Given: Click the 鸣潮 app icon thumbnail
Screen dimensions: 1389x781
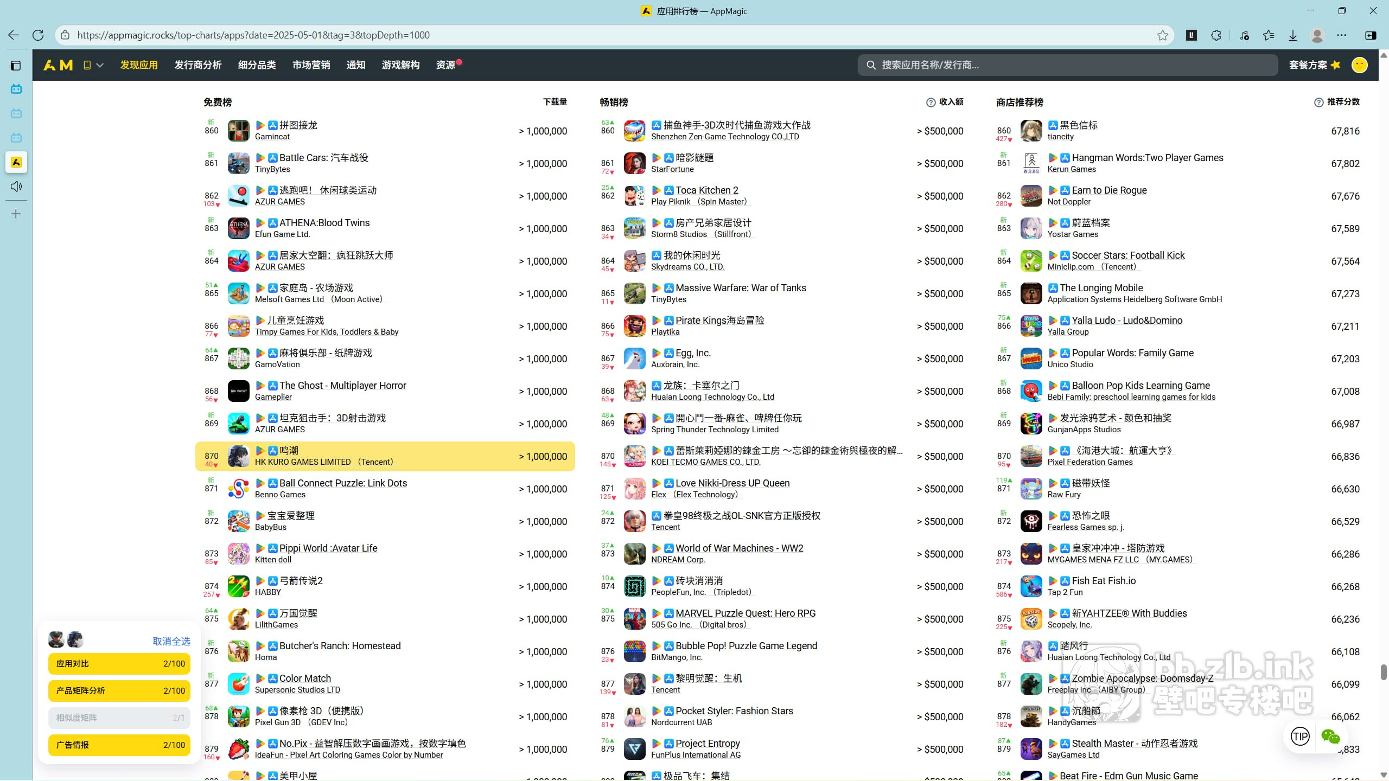Looking at the screenshot, I should 238,456.
